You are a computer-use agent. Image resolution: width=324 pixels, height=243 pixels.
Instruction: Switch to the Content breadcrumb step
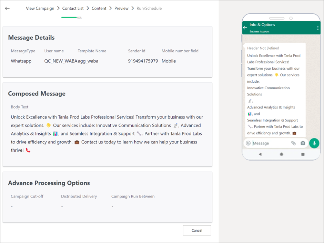tap(99, 8)
